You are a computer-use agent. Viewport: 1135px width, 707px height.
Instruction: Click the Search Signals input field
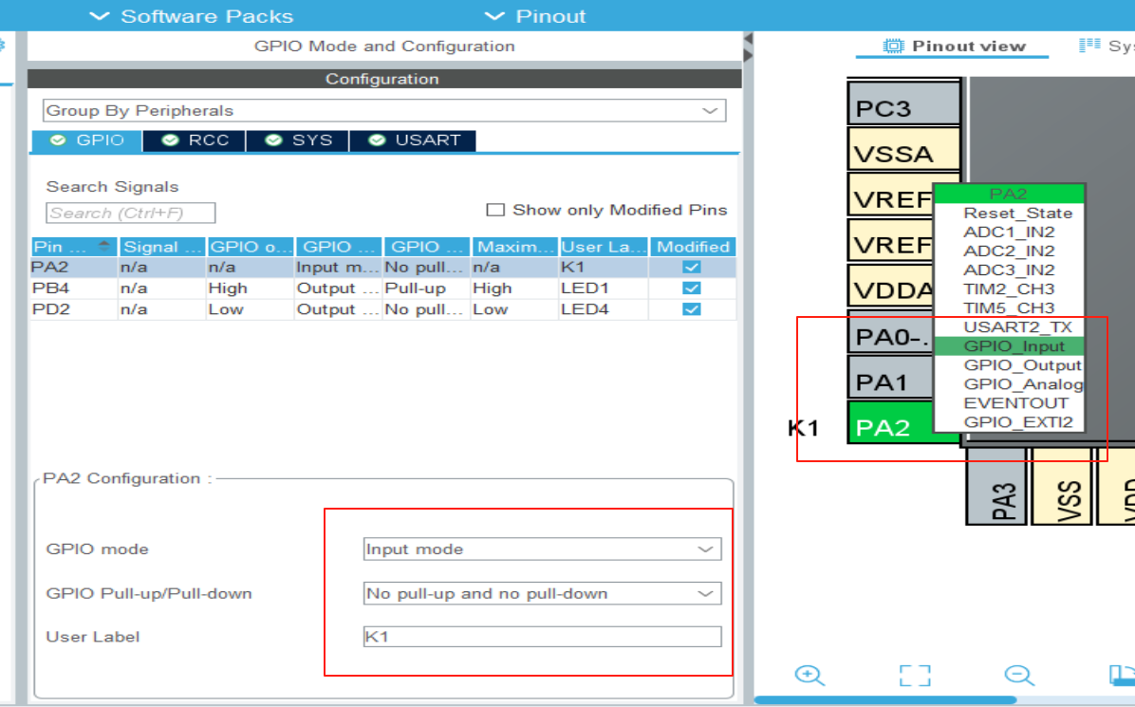(131, 213)
